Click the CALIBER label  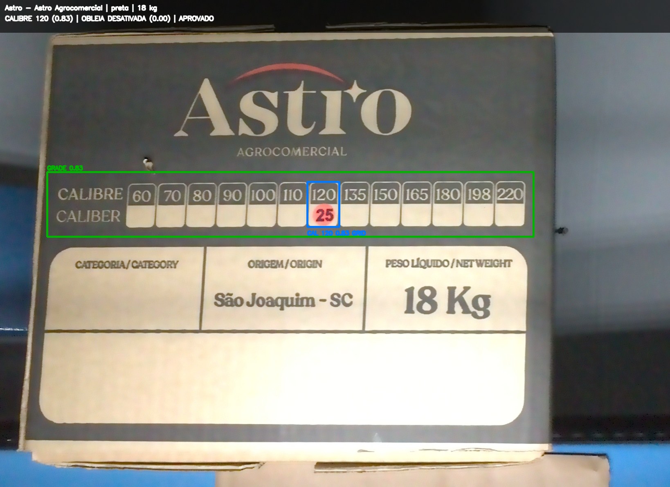[88, 216]
